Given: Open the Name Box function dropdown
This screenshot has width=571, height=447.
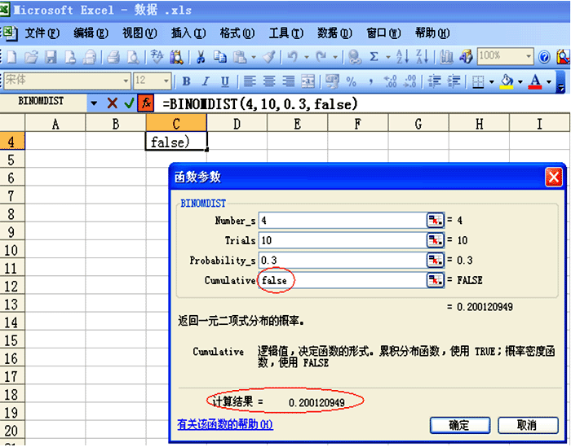Looking at the screenshot, I should [93, 103].
